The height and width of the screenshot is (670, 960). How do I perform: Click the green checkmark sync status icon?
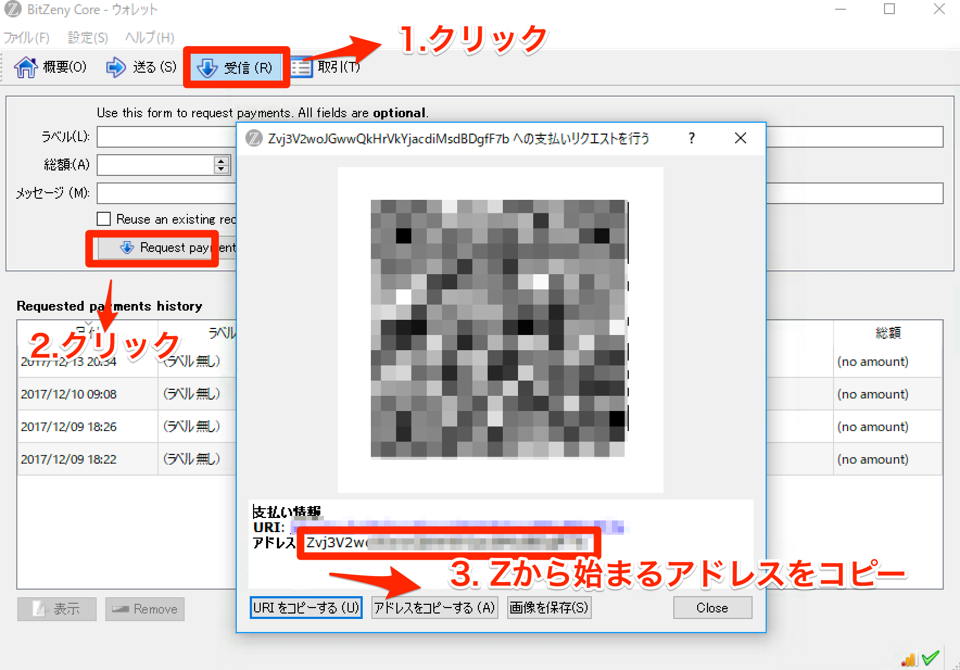tap(931, 658)
